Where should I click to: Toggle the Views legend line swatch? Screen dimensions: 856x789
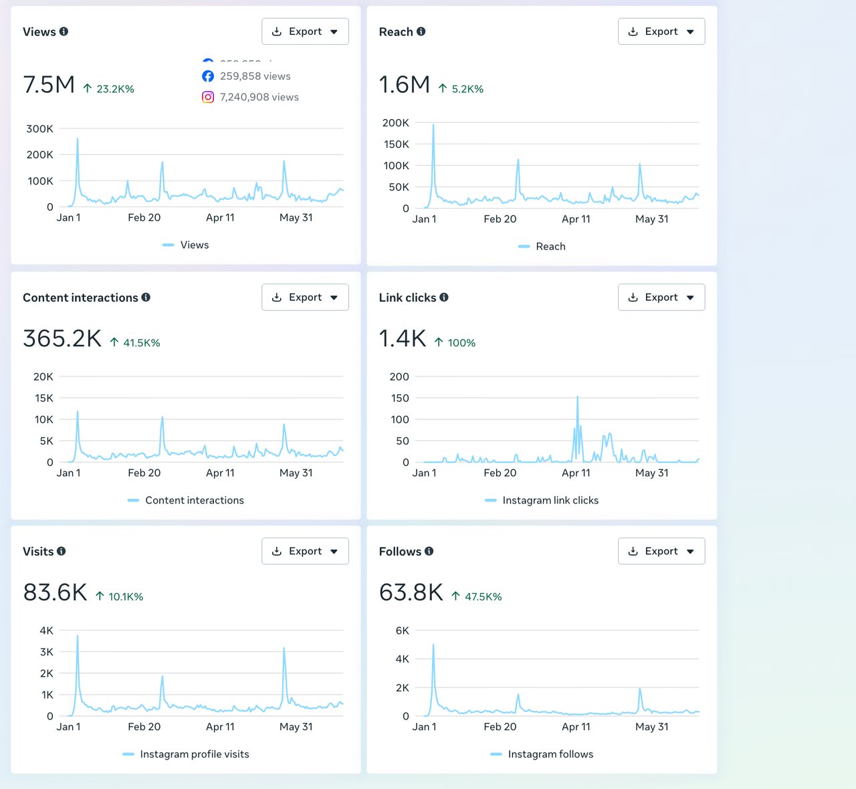pyautogui.click(x=169, y=245)
